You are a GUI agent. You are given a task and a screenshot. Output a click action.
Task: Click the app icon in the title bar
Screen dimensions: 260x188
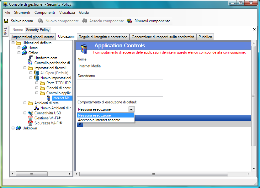5,4
